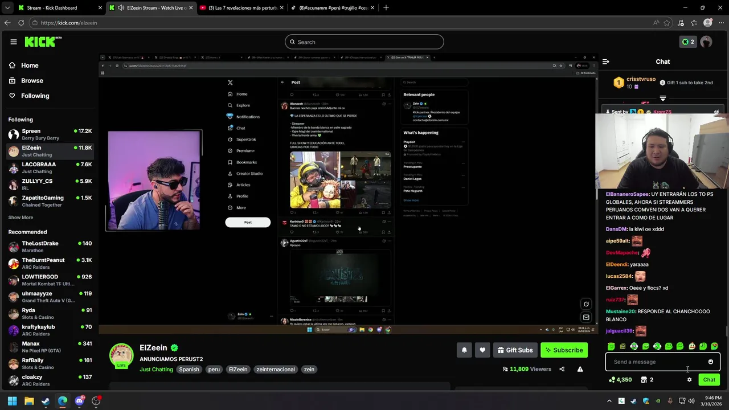Click crisstvruso top gifter entry

pyautogui.click(x=634, y=83)
